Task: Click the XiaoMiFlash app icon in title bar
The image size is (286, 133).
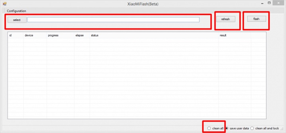Action: (5, 4)
